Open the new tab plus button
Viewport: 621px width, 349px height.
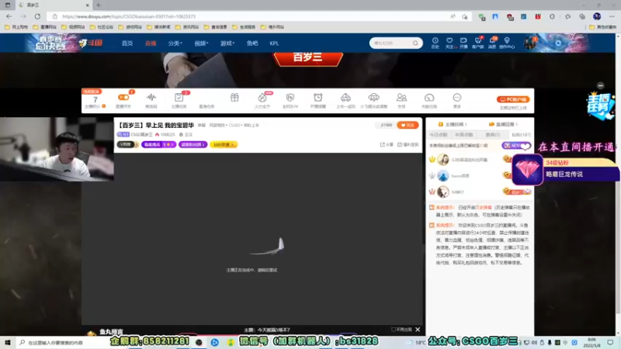[x=99, y=5]
